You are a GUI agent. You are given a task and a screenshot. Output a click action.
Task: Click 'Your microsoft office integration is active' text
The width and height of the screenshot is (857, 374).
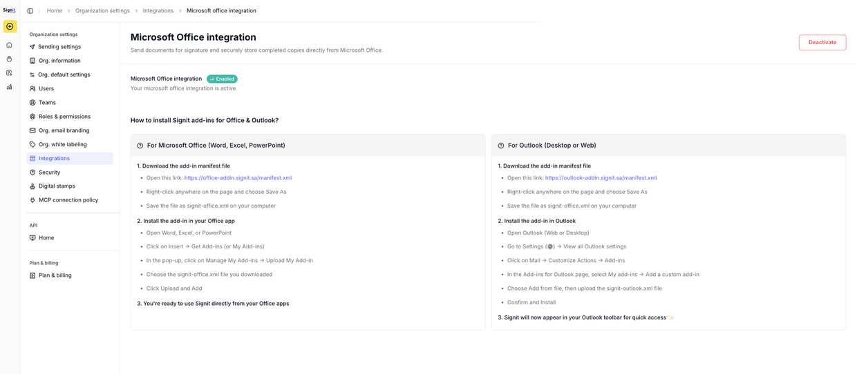[x=183, y=88]
